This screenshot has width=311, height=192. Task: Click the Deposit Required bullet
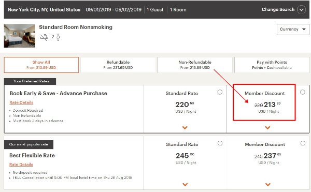tap(28, 110)
